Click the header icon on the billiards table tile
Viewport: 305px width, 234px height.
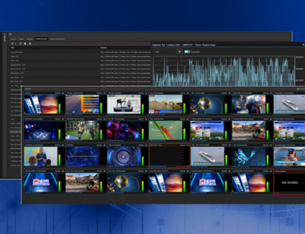coord(63,119)
